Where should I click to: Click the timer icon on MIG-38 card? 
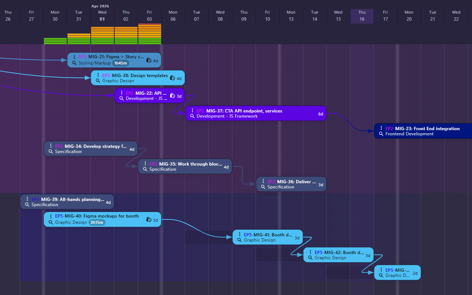[172, 78]
